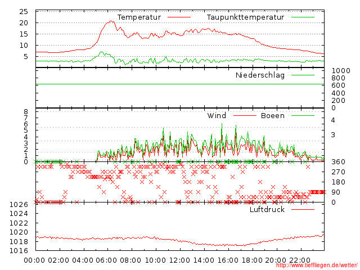This screenshot has width=360, height=270.
Task: Click the 06:00 time axis label
Action: pyautogui.click(x=107, y=260)
